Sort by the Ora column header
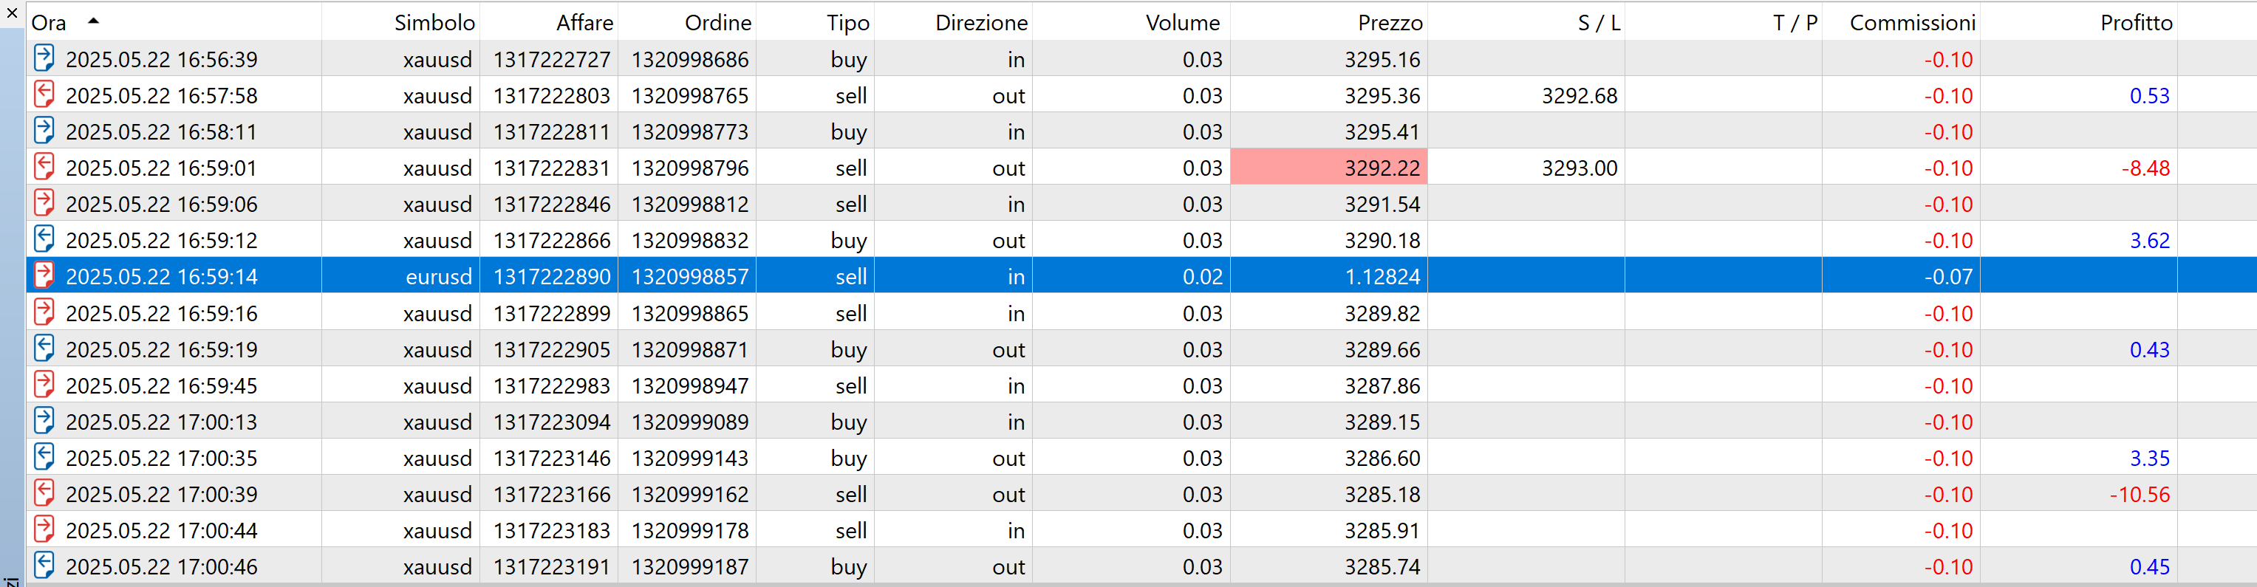 pos(49,23)
